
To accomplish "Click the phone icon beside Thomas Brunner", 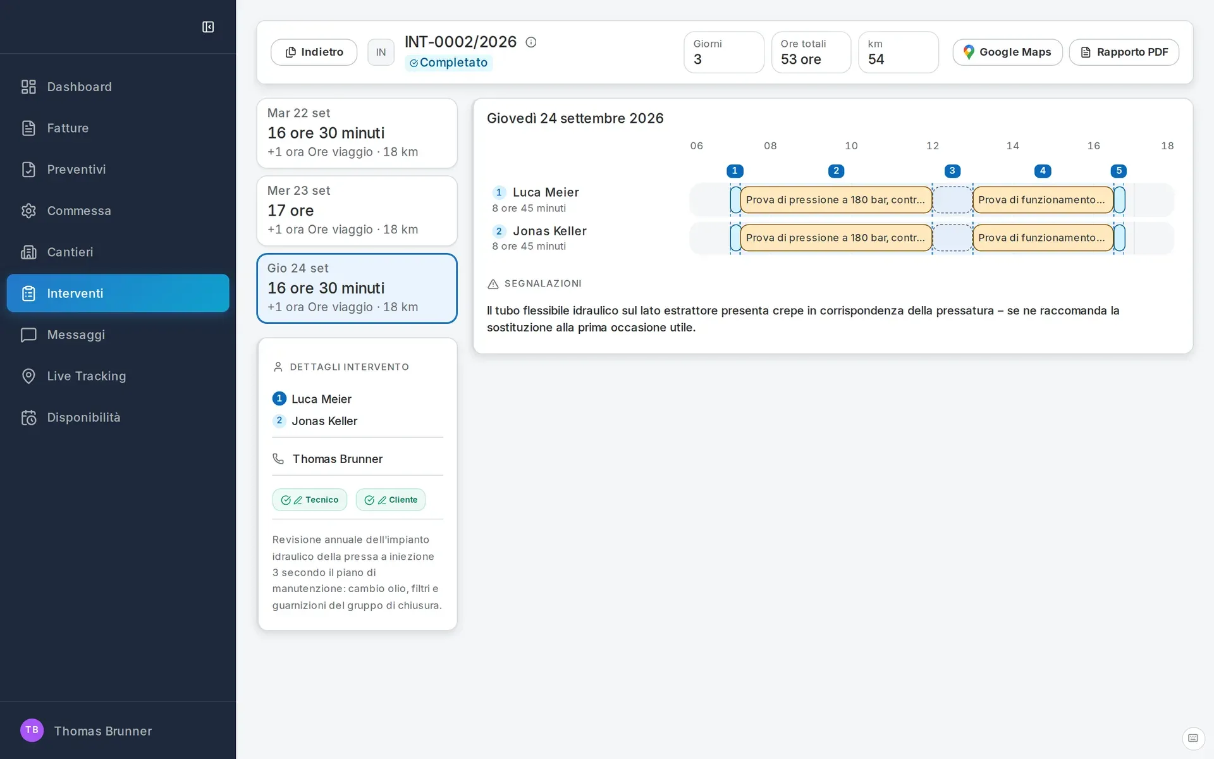I will 278,459.
